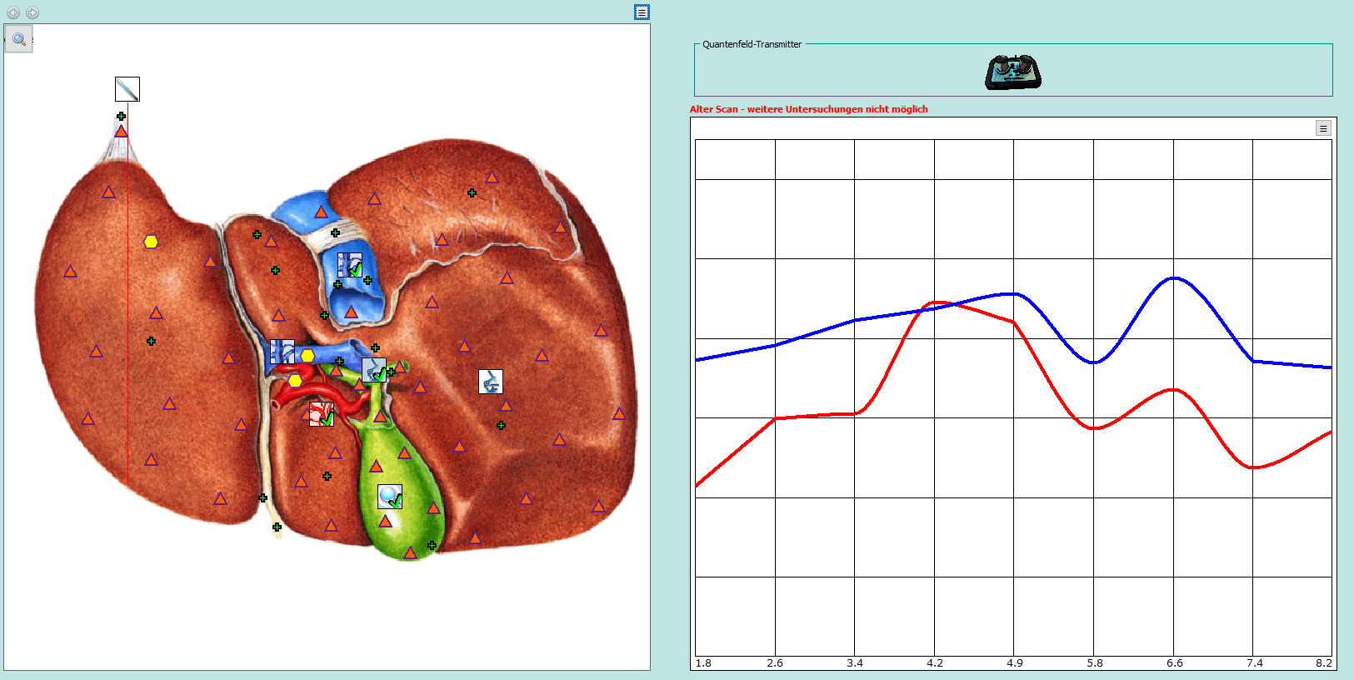
Task: Click the blue curve peak at 6.6
Action: [x=1174, y=277]
